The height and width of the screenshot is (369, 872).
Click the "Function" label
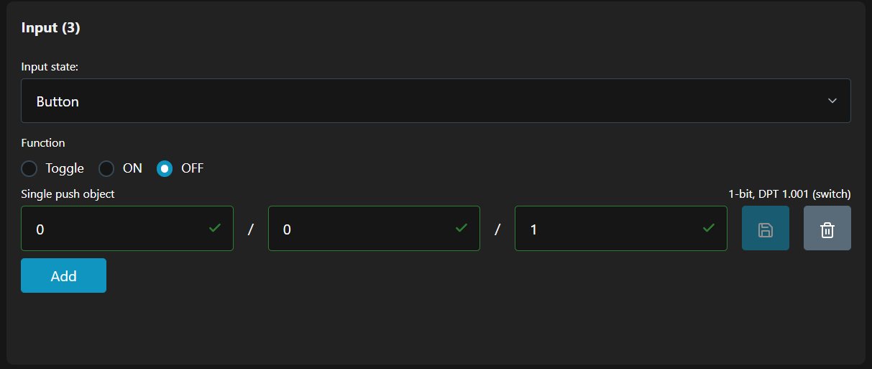click(43, 143)
